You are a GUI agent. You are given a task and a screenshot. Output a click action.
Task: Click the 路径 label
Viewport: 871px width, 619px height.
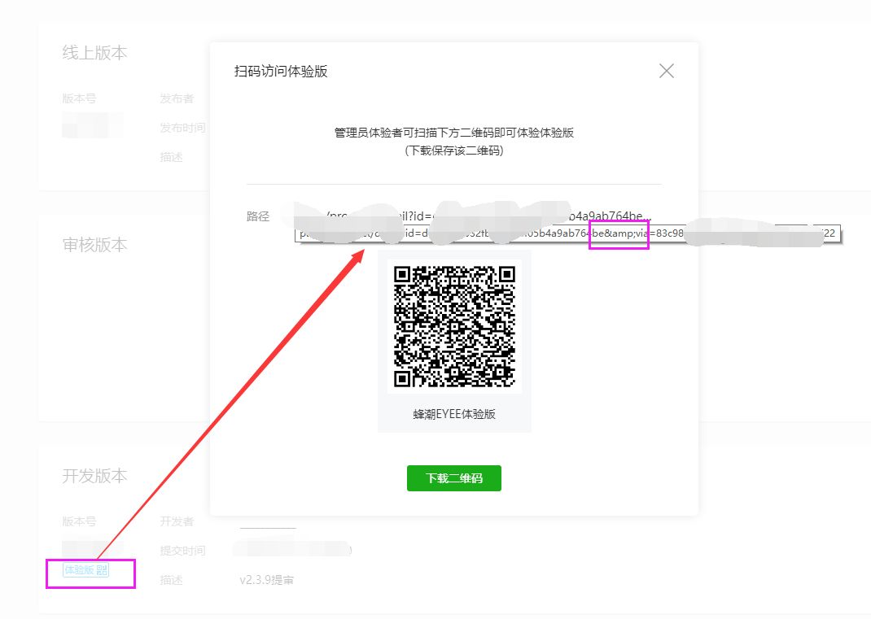258,216
